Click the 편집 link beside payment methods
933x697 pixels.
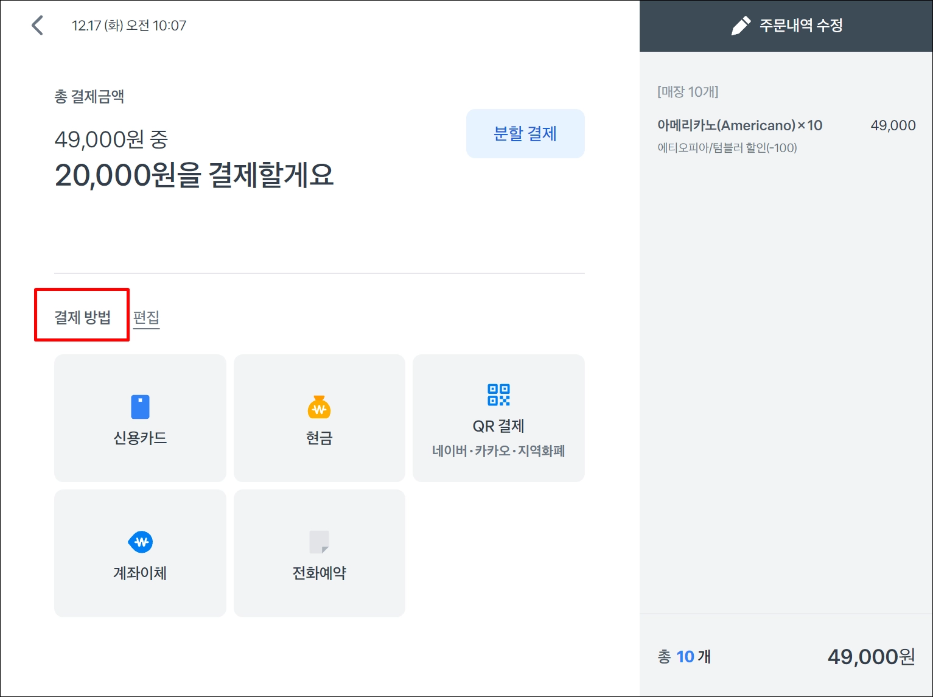point(146,317)
